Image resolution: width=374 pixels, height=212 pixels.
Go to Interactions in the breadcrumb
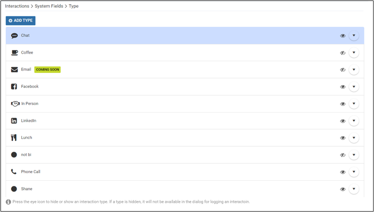tap(17, 6)
